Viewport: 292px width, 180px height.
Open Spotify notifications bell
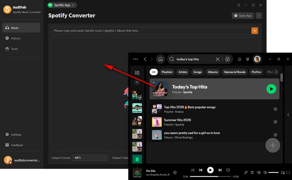coord(240,59)
